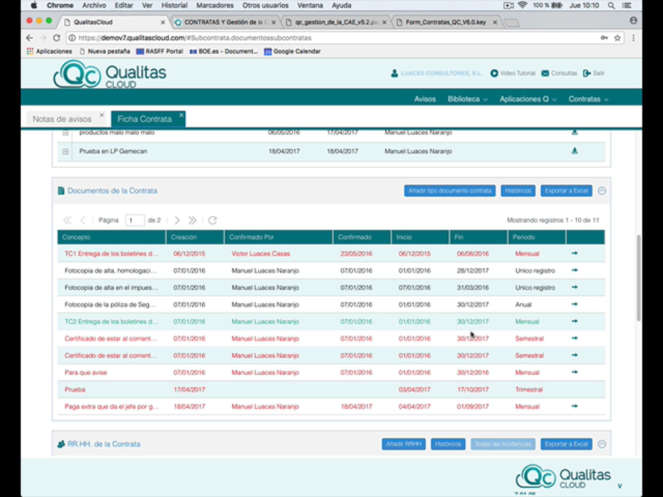
Task: Sort by the Periodo column header
Action: (x=537, y=237)
